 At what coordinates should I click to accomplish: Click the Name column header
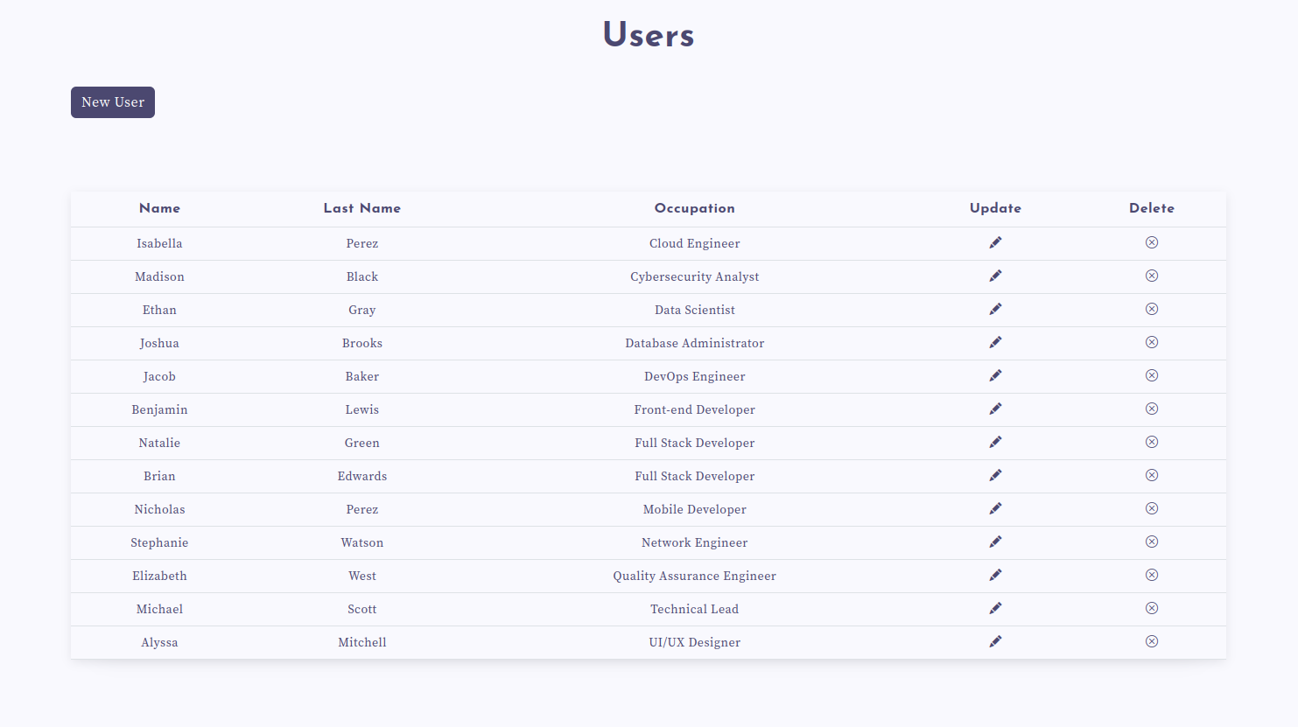(x=159, y=208)
